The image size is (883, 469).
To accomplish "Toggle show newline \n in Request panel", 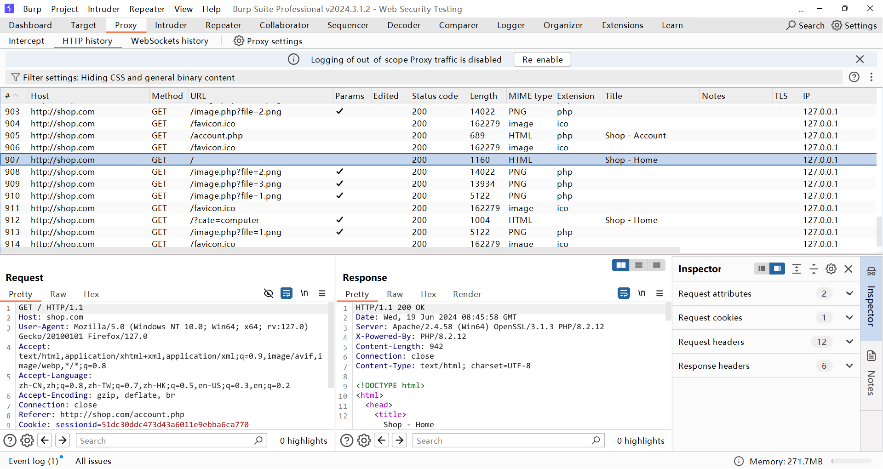I will pyautogui.click(x=304, y=293).
